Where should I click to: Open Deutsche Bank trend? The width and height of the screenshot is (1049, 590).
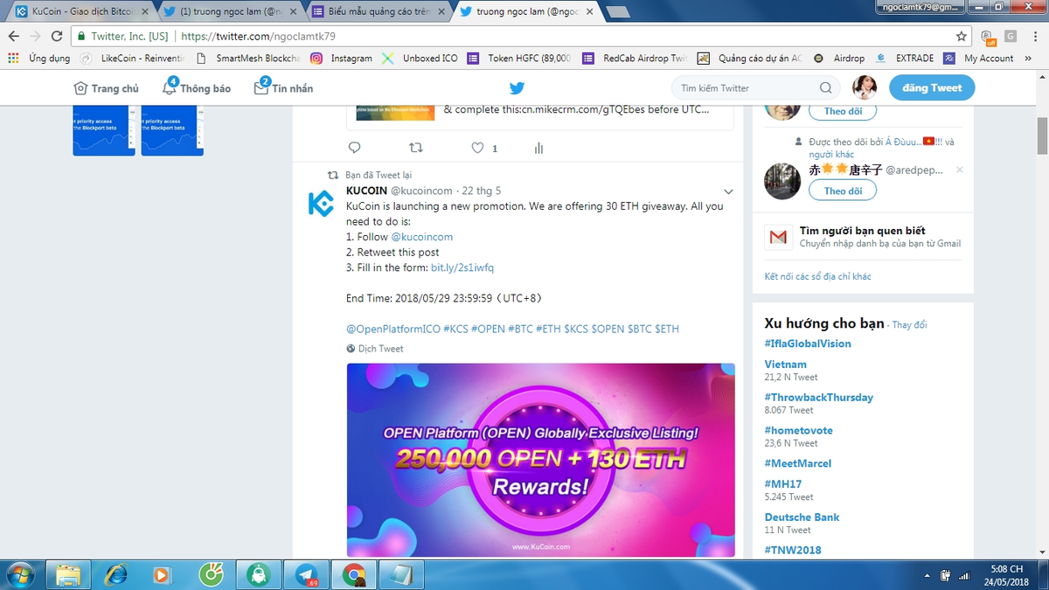tap(802, 517)
